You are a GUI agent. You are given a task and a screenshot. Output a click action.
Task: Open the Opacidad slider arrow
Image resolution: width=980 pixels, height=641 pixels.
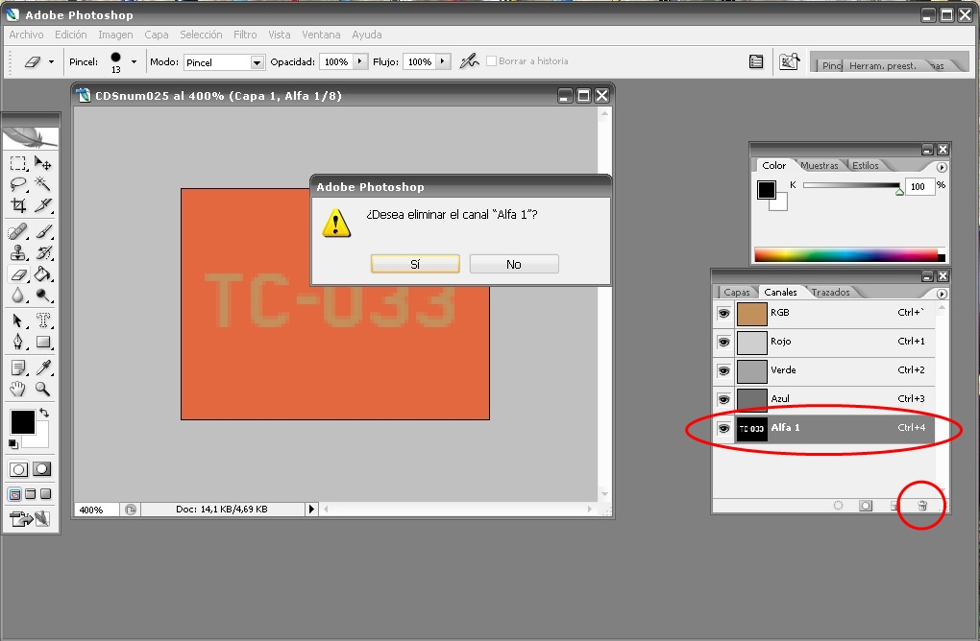pos(360,61)
